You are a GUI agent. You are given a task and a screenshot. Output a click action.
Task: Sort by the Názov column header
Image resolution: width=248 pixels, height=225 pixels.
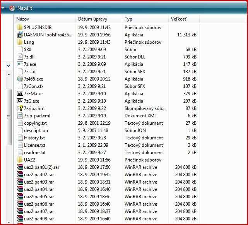point(22,19)
